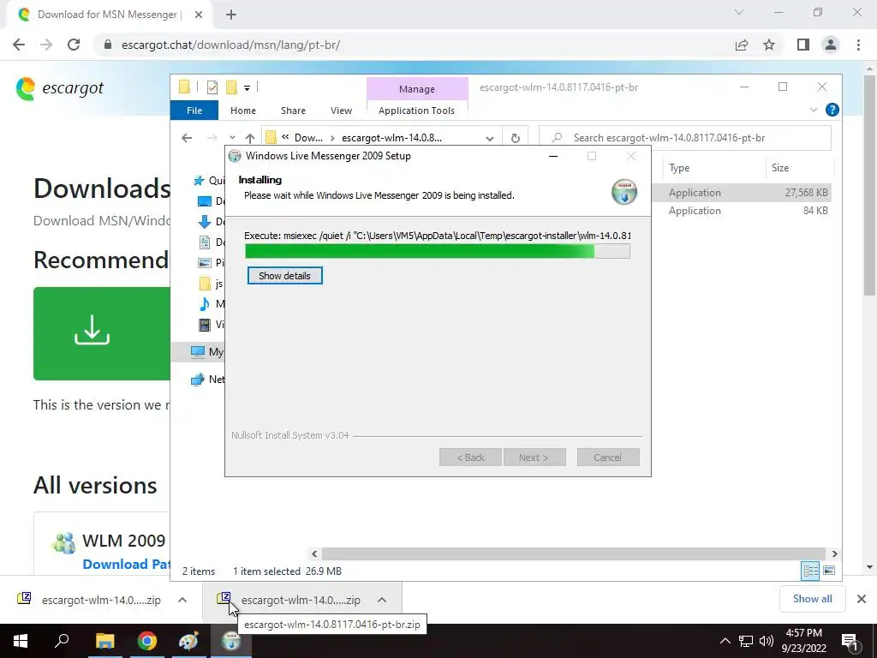Screen dimensions: 877x658
Task: Click Show details in installer
Action: [x=284, y=276]
